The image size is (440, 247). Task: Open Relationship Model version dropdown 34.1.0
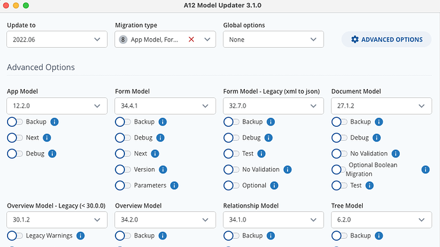point(274,220)
